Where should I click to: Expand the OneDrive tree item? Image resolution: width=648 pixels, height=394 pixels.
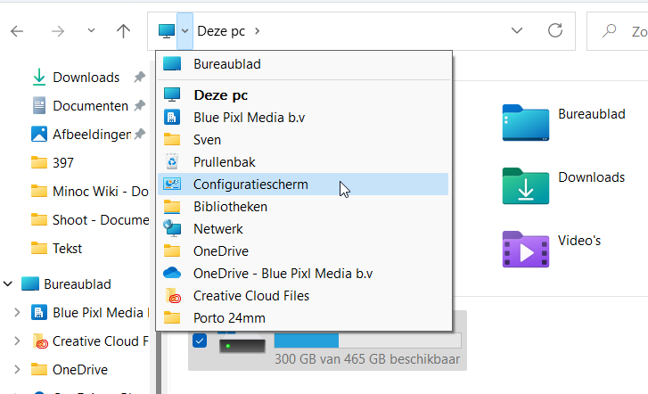coord(17,369)
